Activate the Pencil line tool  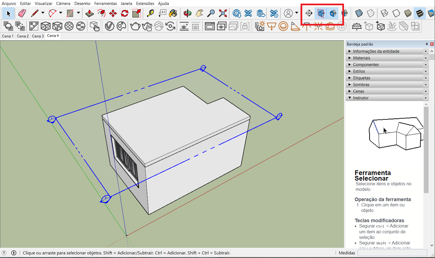pos(35,13)
